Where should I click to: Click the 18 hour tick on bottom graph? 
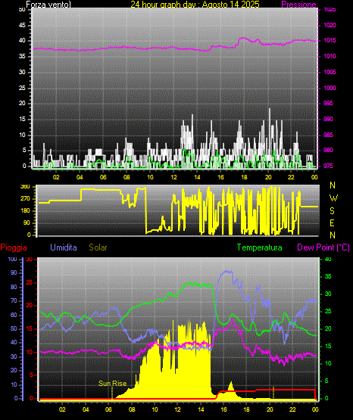[x=246, y=409]
